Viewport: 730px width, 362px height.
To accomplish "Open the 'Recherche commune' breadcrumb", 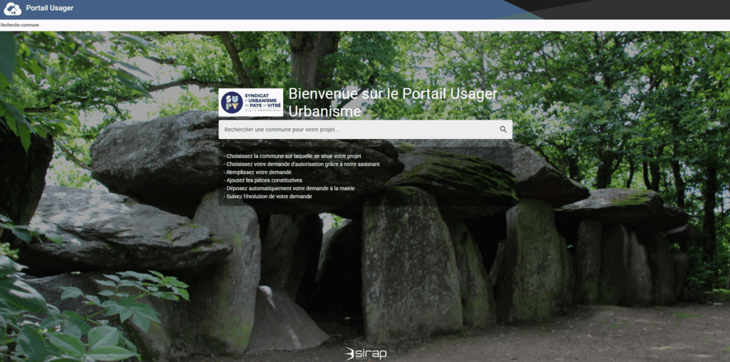I will [x=20, y=25].
